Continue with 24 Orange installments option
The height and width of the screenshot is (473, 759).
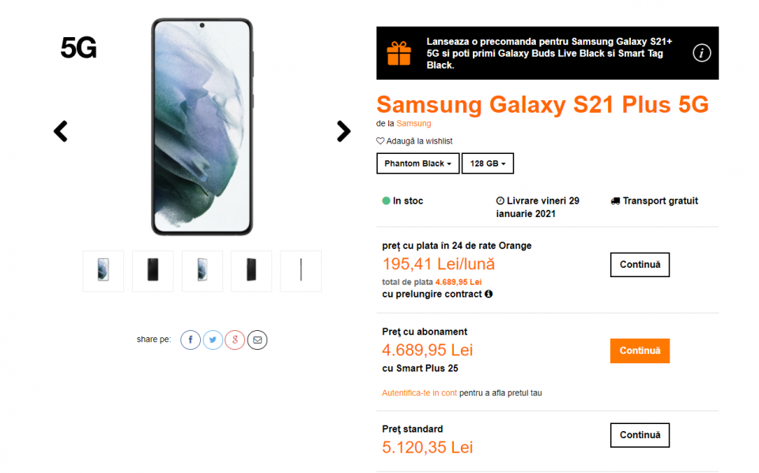[640, 265]
